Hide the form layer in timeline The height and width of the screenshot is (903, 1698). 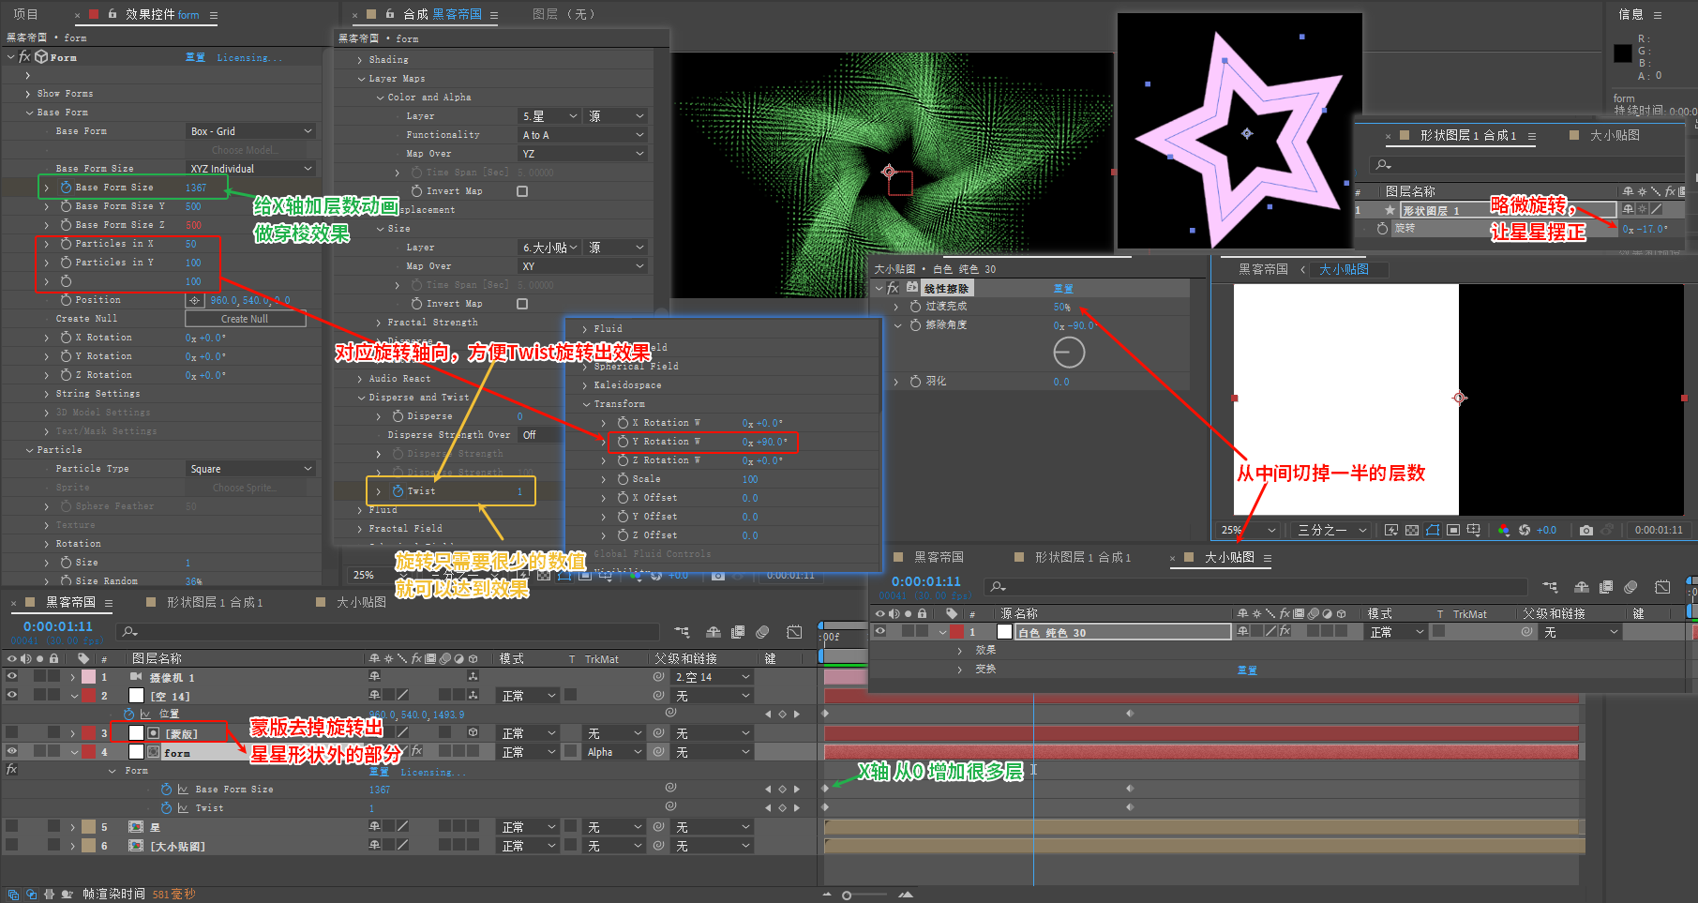12,752
